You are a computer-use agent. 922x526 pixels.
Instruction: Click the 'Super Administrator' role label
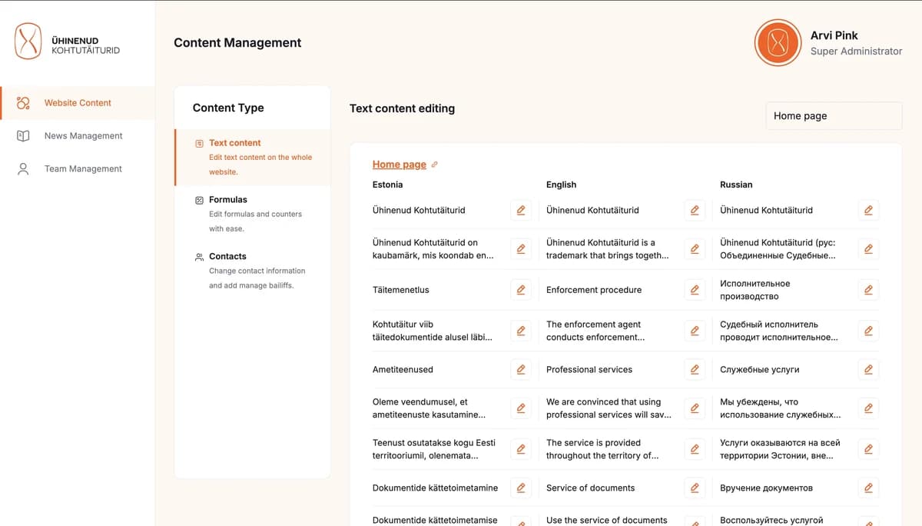856,52
